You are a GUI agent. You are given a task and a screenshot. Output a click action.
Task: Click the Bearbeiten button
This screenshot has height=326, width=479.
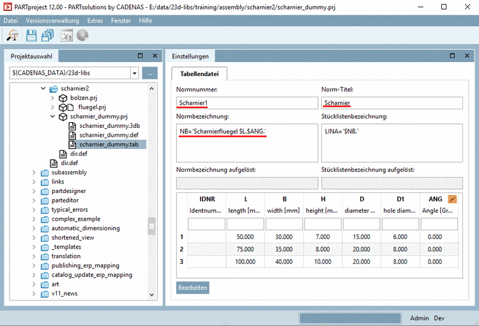[192, 288]
